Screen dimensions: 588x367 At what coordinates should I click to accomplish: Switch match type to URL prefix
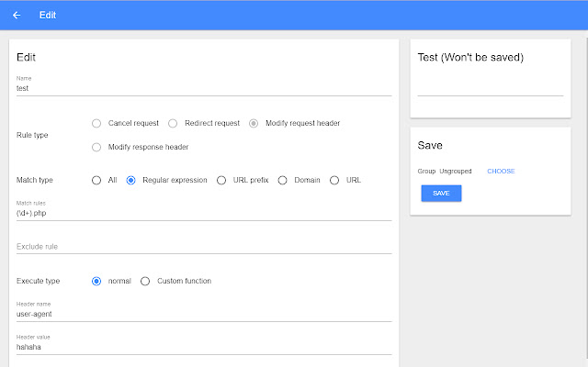221,180
